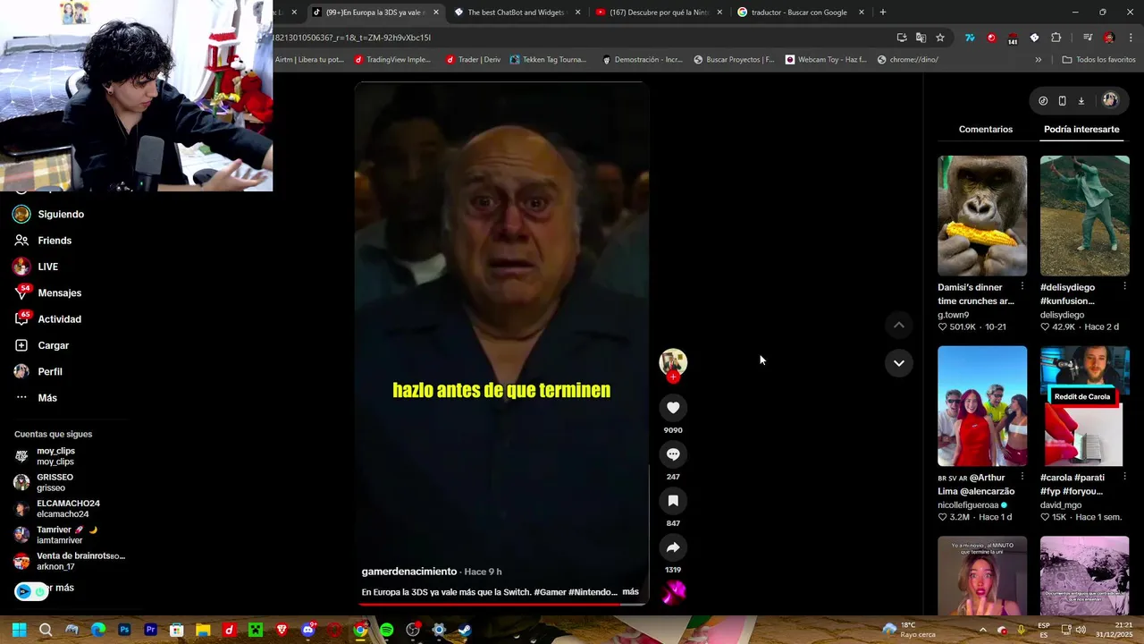1144x644 pixels.
Task: Open Minecraft icon in the taskbar
Action: click(x=256, y=630)
